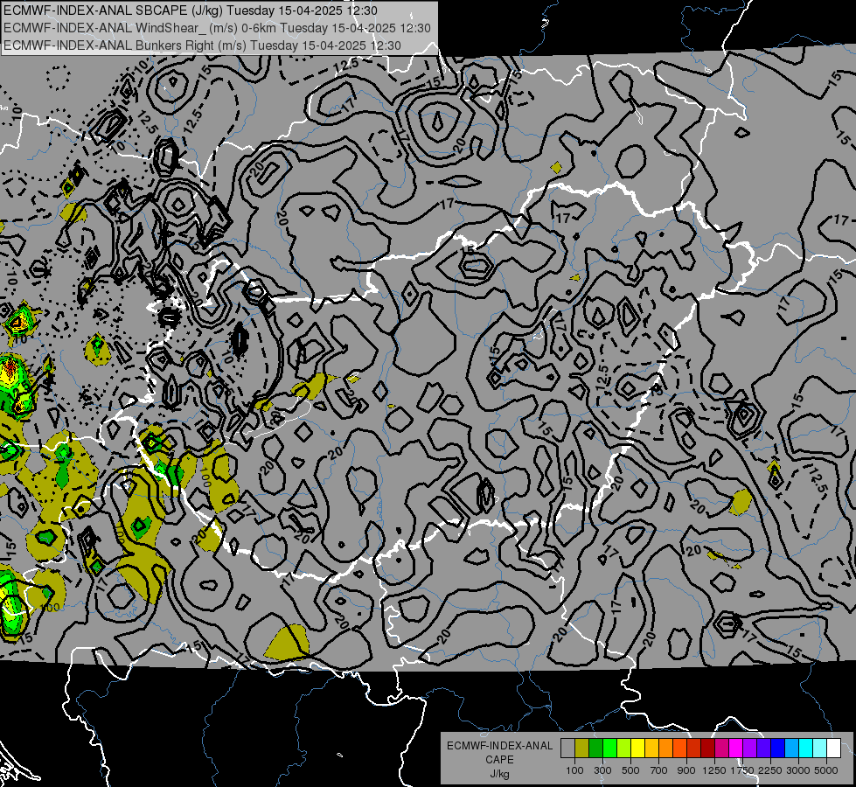
Task: Click the 'CAPE' legend label
Action: coord(499,760)
